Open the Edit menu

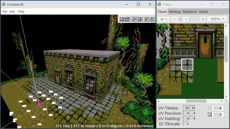click(12, 11)
